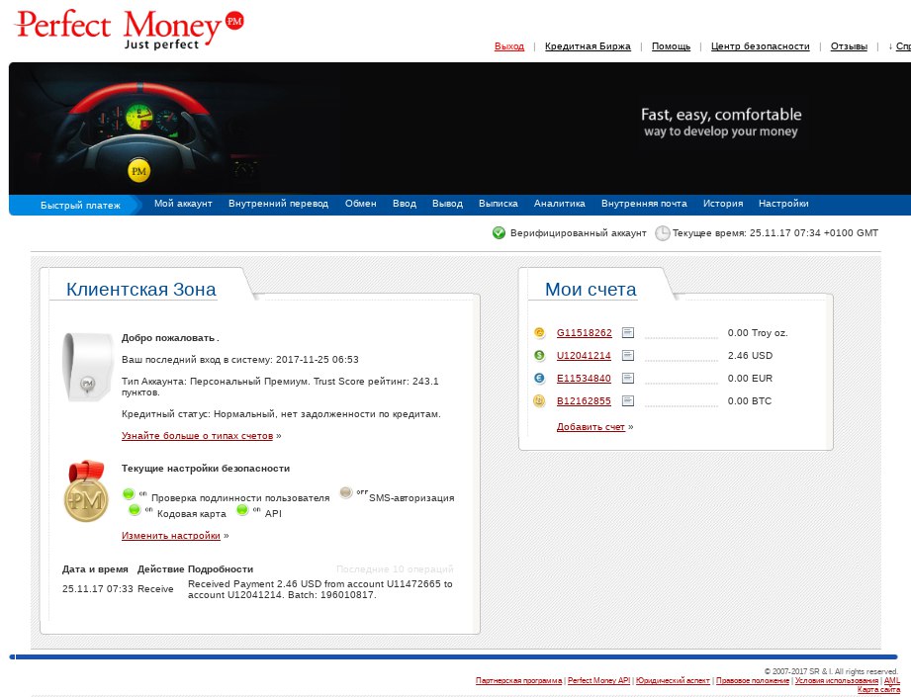Click the Received Payment 2.46 USD details text
The image size is (911, 697).
(320, 589)
